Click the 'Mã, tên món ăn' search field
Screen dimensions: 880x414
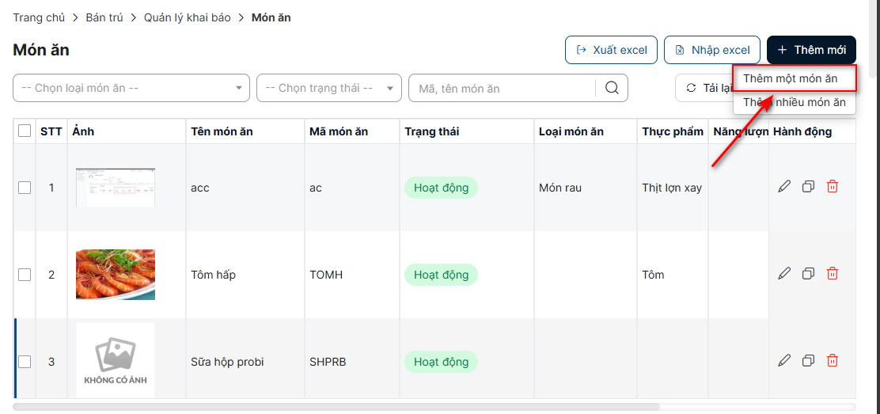click(x=503, y=89)
